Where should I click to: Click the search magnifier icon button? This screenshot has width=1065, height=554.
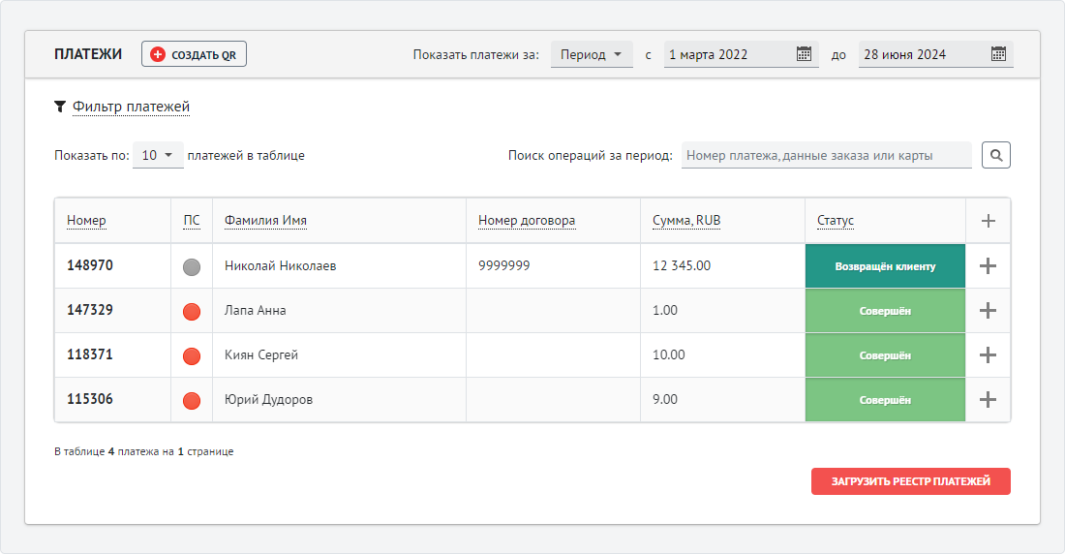(x=996, y=155)
